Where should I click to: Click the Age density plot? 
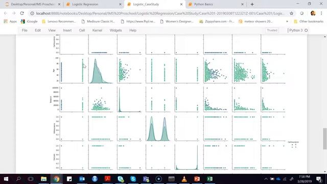click(x=101, y=71)
